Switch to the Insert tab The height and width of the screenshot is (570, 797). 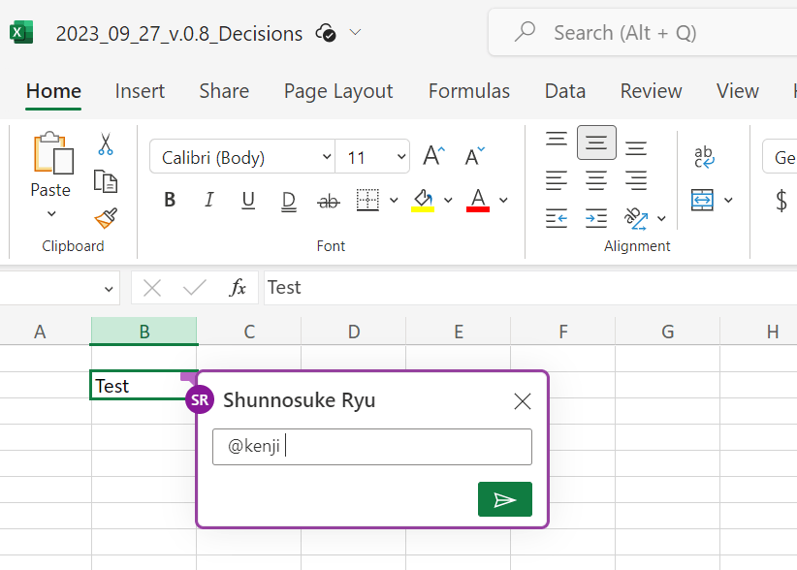(140, 91)
